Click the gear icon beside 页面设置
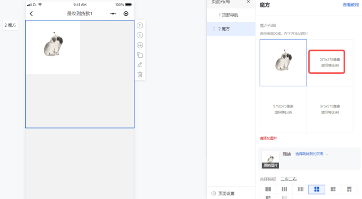 tap(214, 193)
